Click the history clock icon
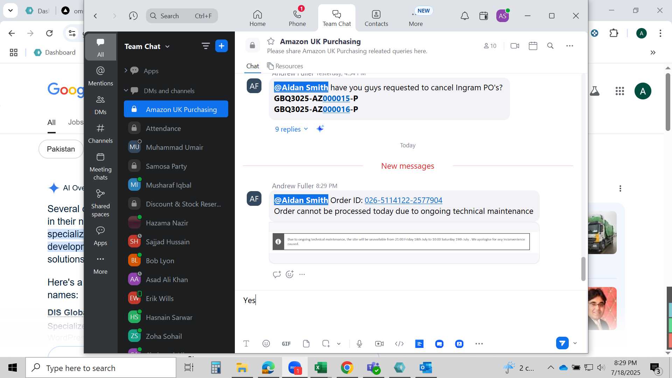Viewport: 672px width, 378px height. click(133, 16)
